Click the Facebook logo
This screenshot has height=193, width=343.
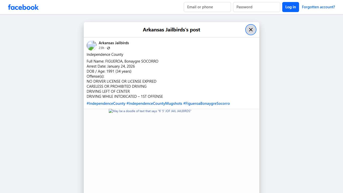23,7
